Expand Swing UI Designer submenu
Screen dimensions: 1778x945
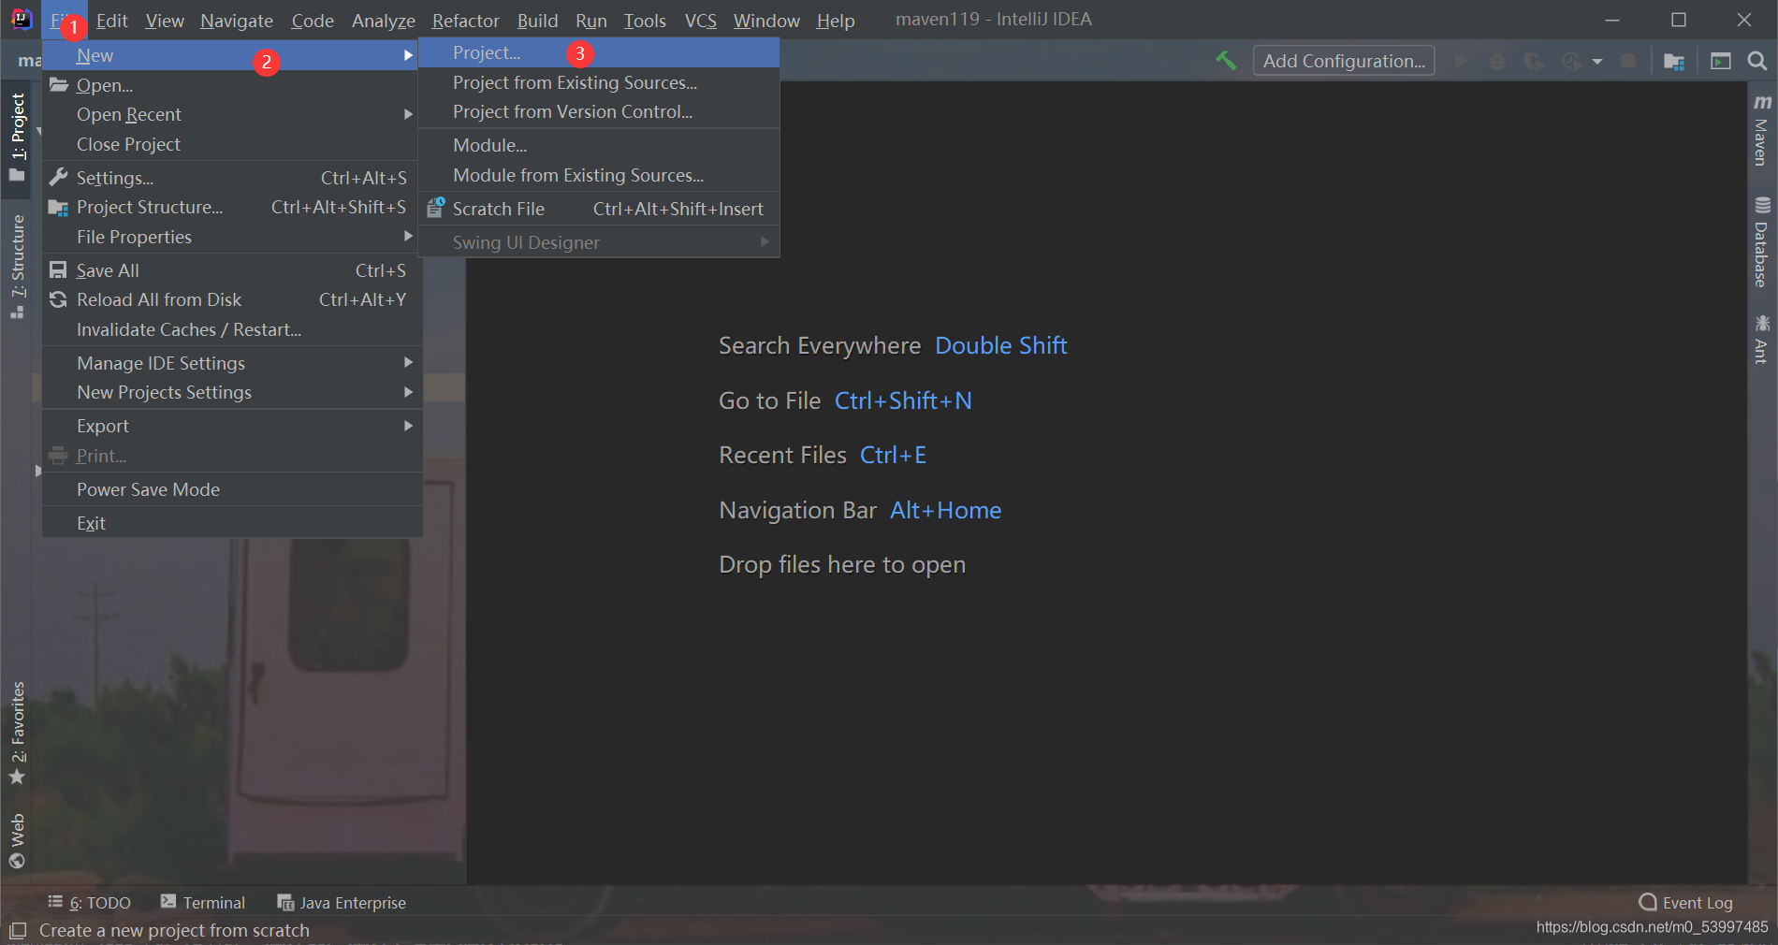[x=599, y=242]
